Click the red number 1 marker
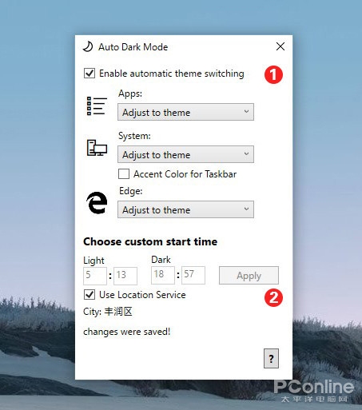 pos(273,74)
